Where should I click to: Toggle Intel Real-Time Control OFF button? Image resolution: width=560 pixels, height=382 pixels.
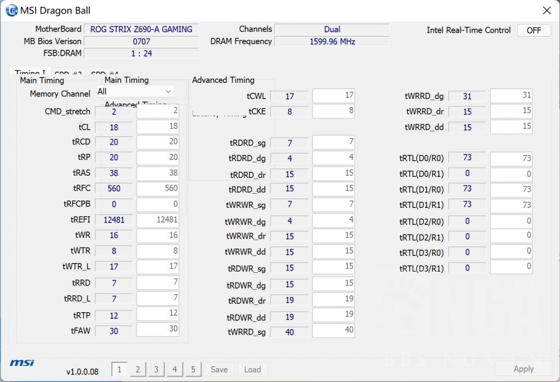point(534,31)
